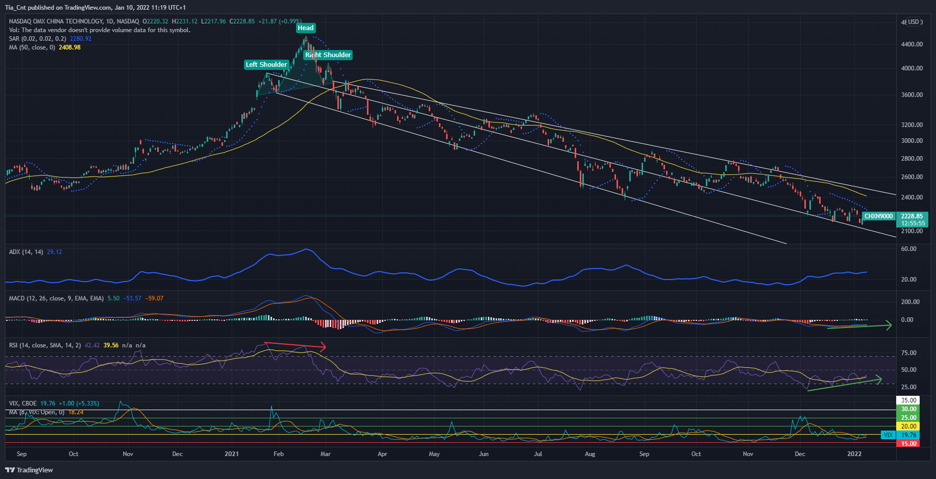Click the CHXN9000 symbol tag on price axis
Screen dimensions: 936x479
(x=879, y=216)
